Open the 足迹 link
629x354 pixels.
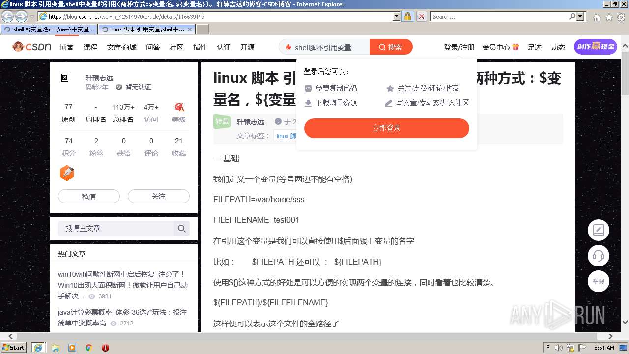tap(535, 47)
